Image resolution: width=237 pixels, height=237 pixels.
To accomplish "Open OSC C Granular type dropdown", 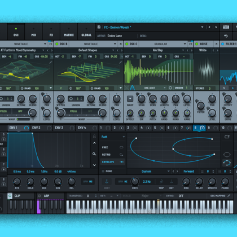I will [x=185, y=44].
